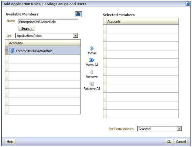
Task: Confirm with the OK button
Action: click(x=169, y=142)
